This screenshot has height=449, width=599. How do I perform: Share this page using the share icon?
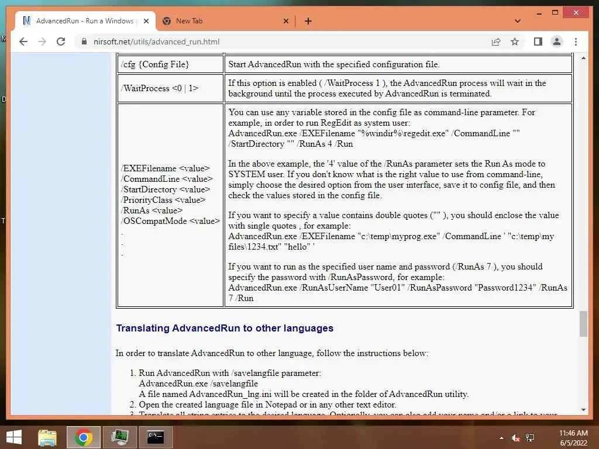pyautogui.click(x=496, y=42)
